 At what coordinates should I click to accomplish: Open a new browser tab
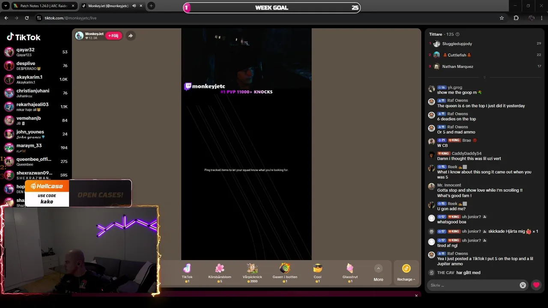click(x=151, y=6)
